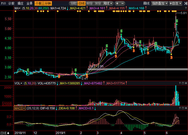Click the help icon in MACD panel
The height and width of the screenshot is (135, 188).
[180, 108]
